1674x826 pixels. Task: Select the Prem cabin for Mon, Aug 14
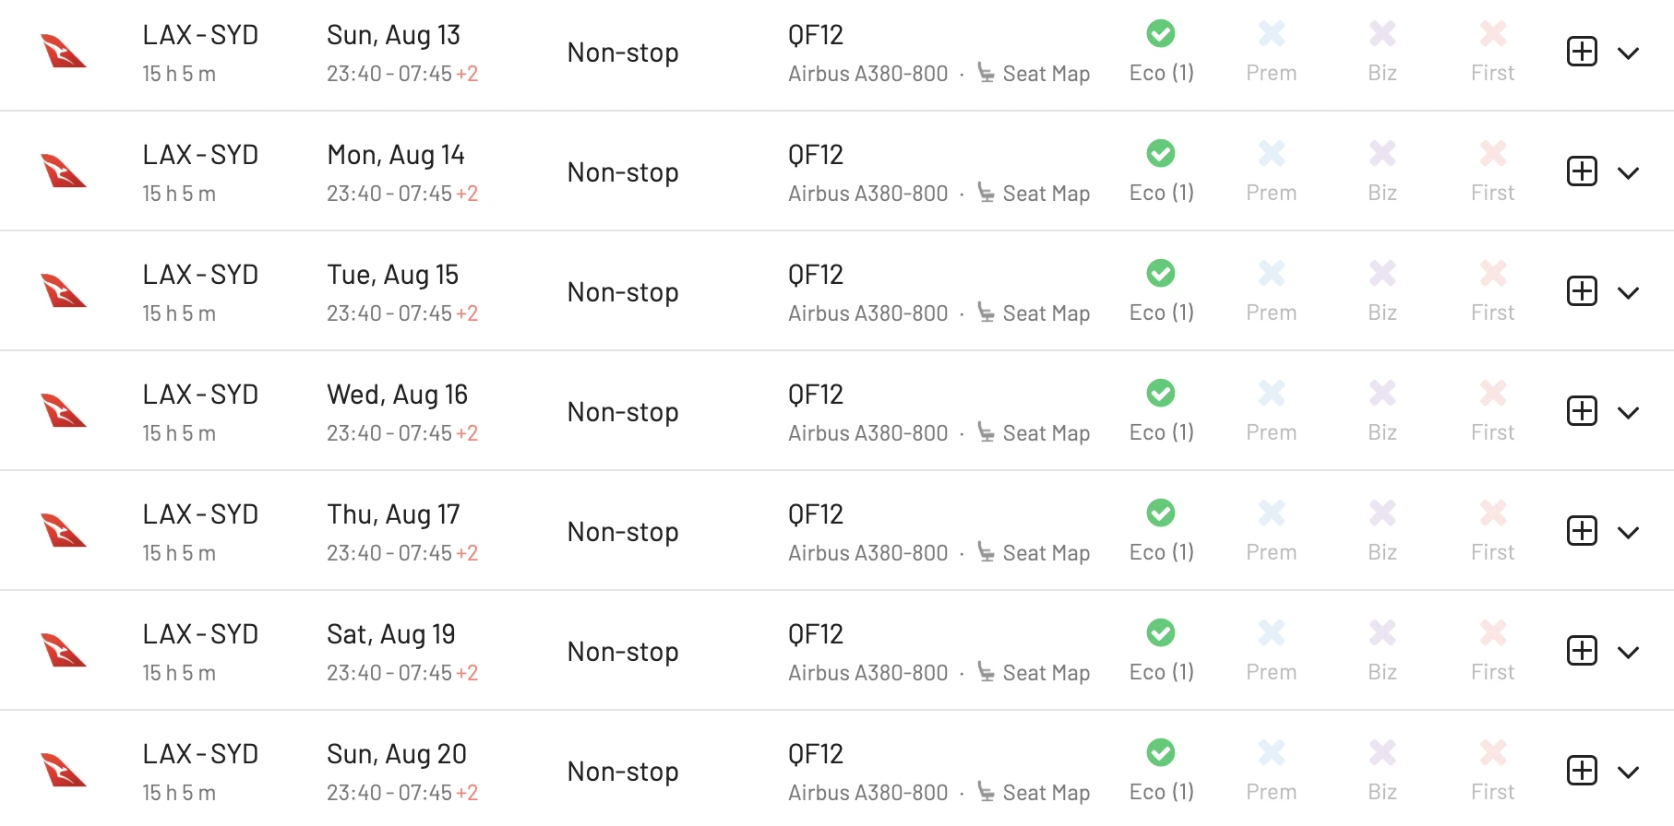click(1272, 171)
